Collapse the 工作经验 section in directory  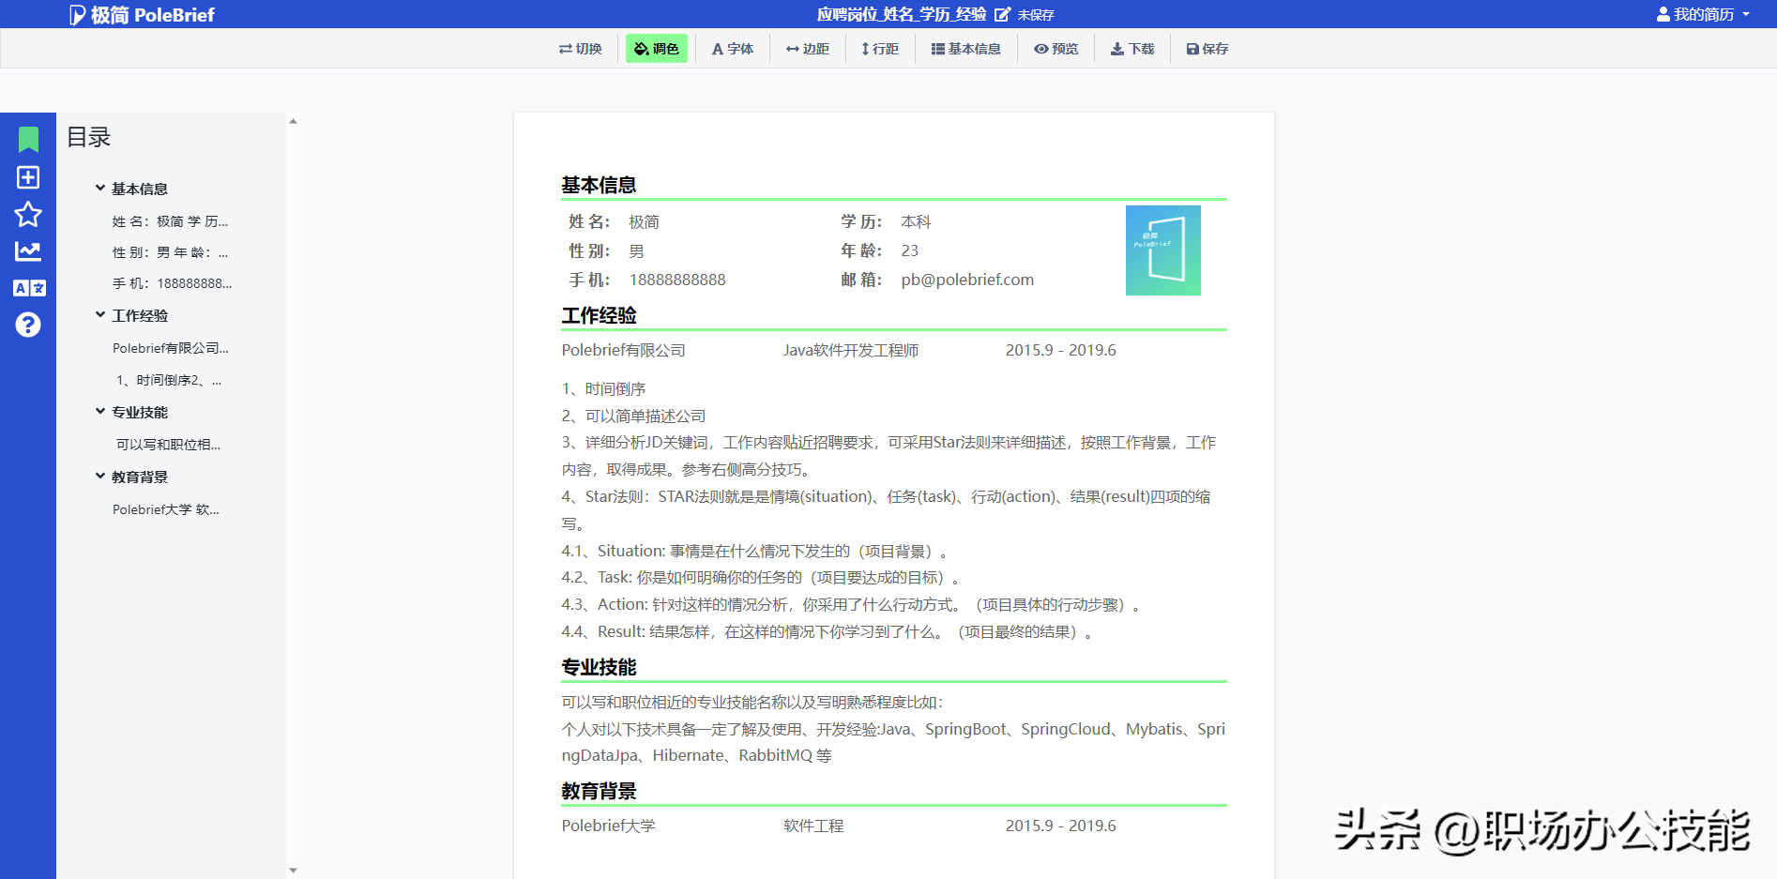99,314
